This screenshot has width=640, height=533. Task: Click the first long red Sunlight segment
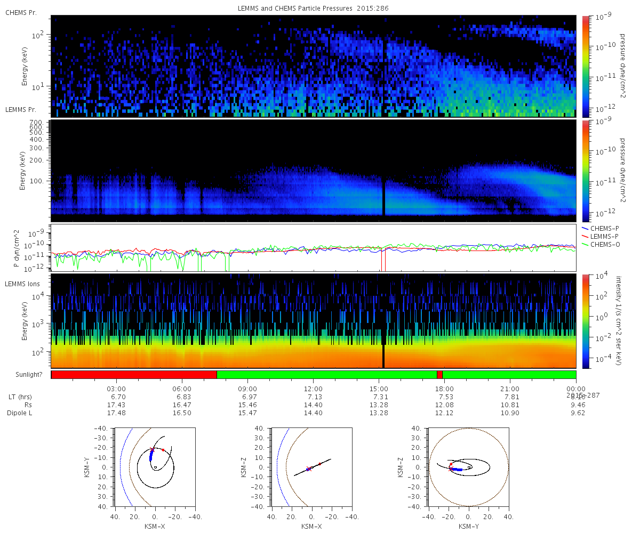click(x=134, y=375)
